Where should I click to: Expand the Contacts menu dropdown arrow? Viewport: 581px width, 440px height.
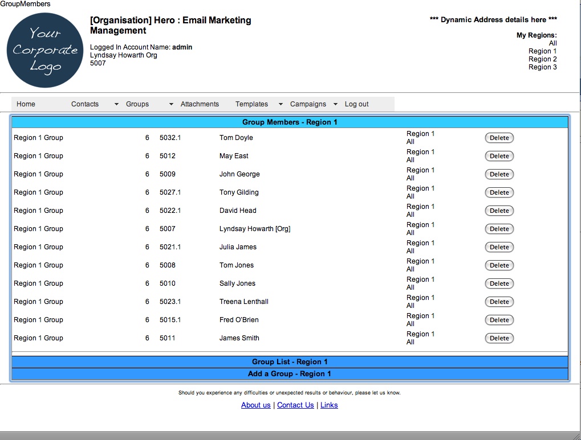(116, 104)
